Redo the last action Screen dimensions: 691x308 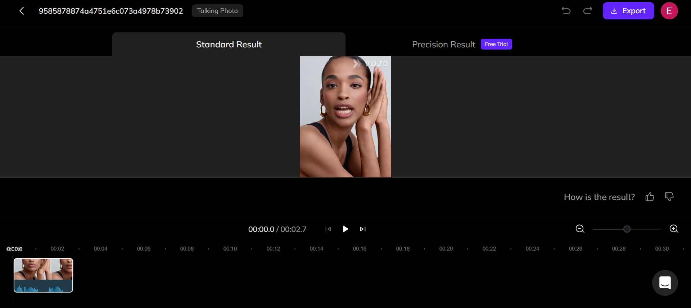click(x=588, y=11)
